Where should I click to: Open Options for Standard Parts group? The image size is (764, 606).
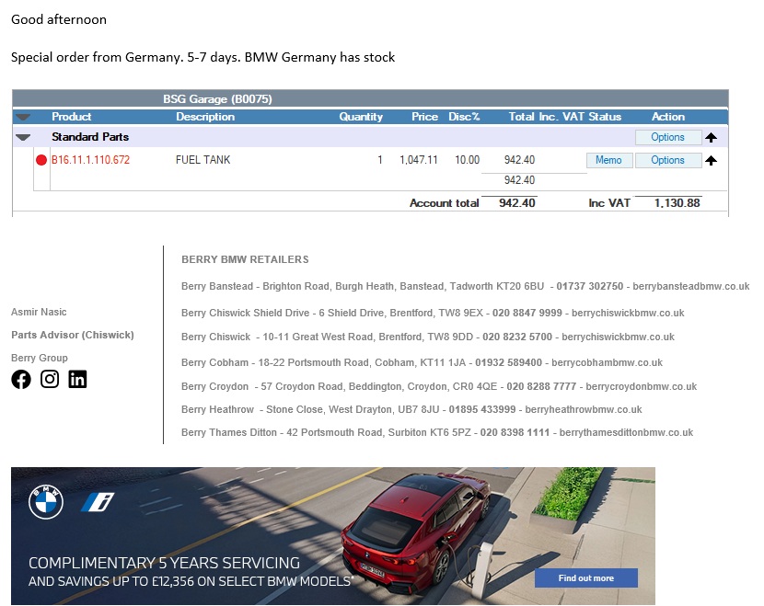point(667,137)
